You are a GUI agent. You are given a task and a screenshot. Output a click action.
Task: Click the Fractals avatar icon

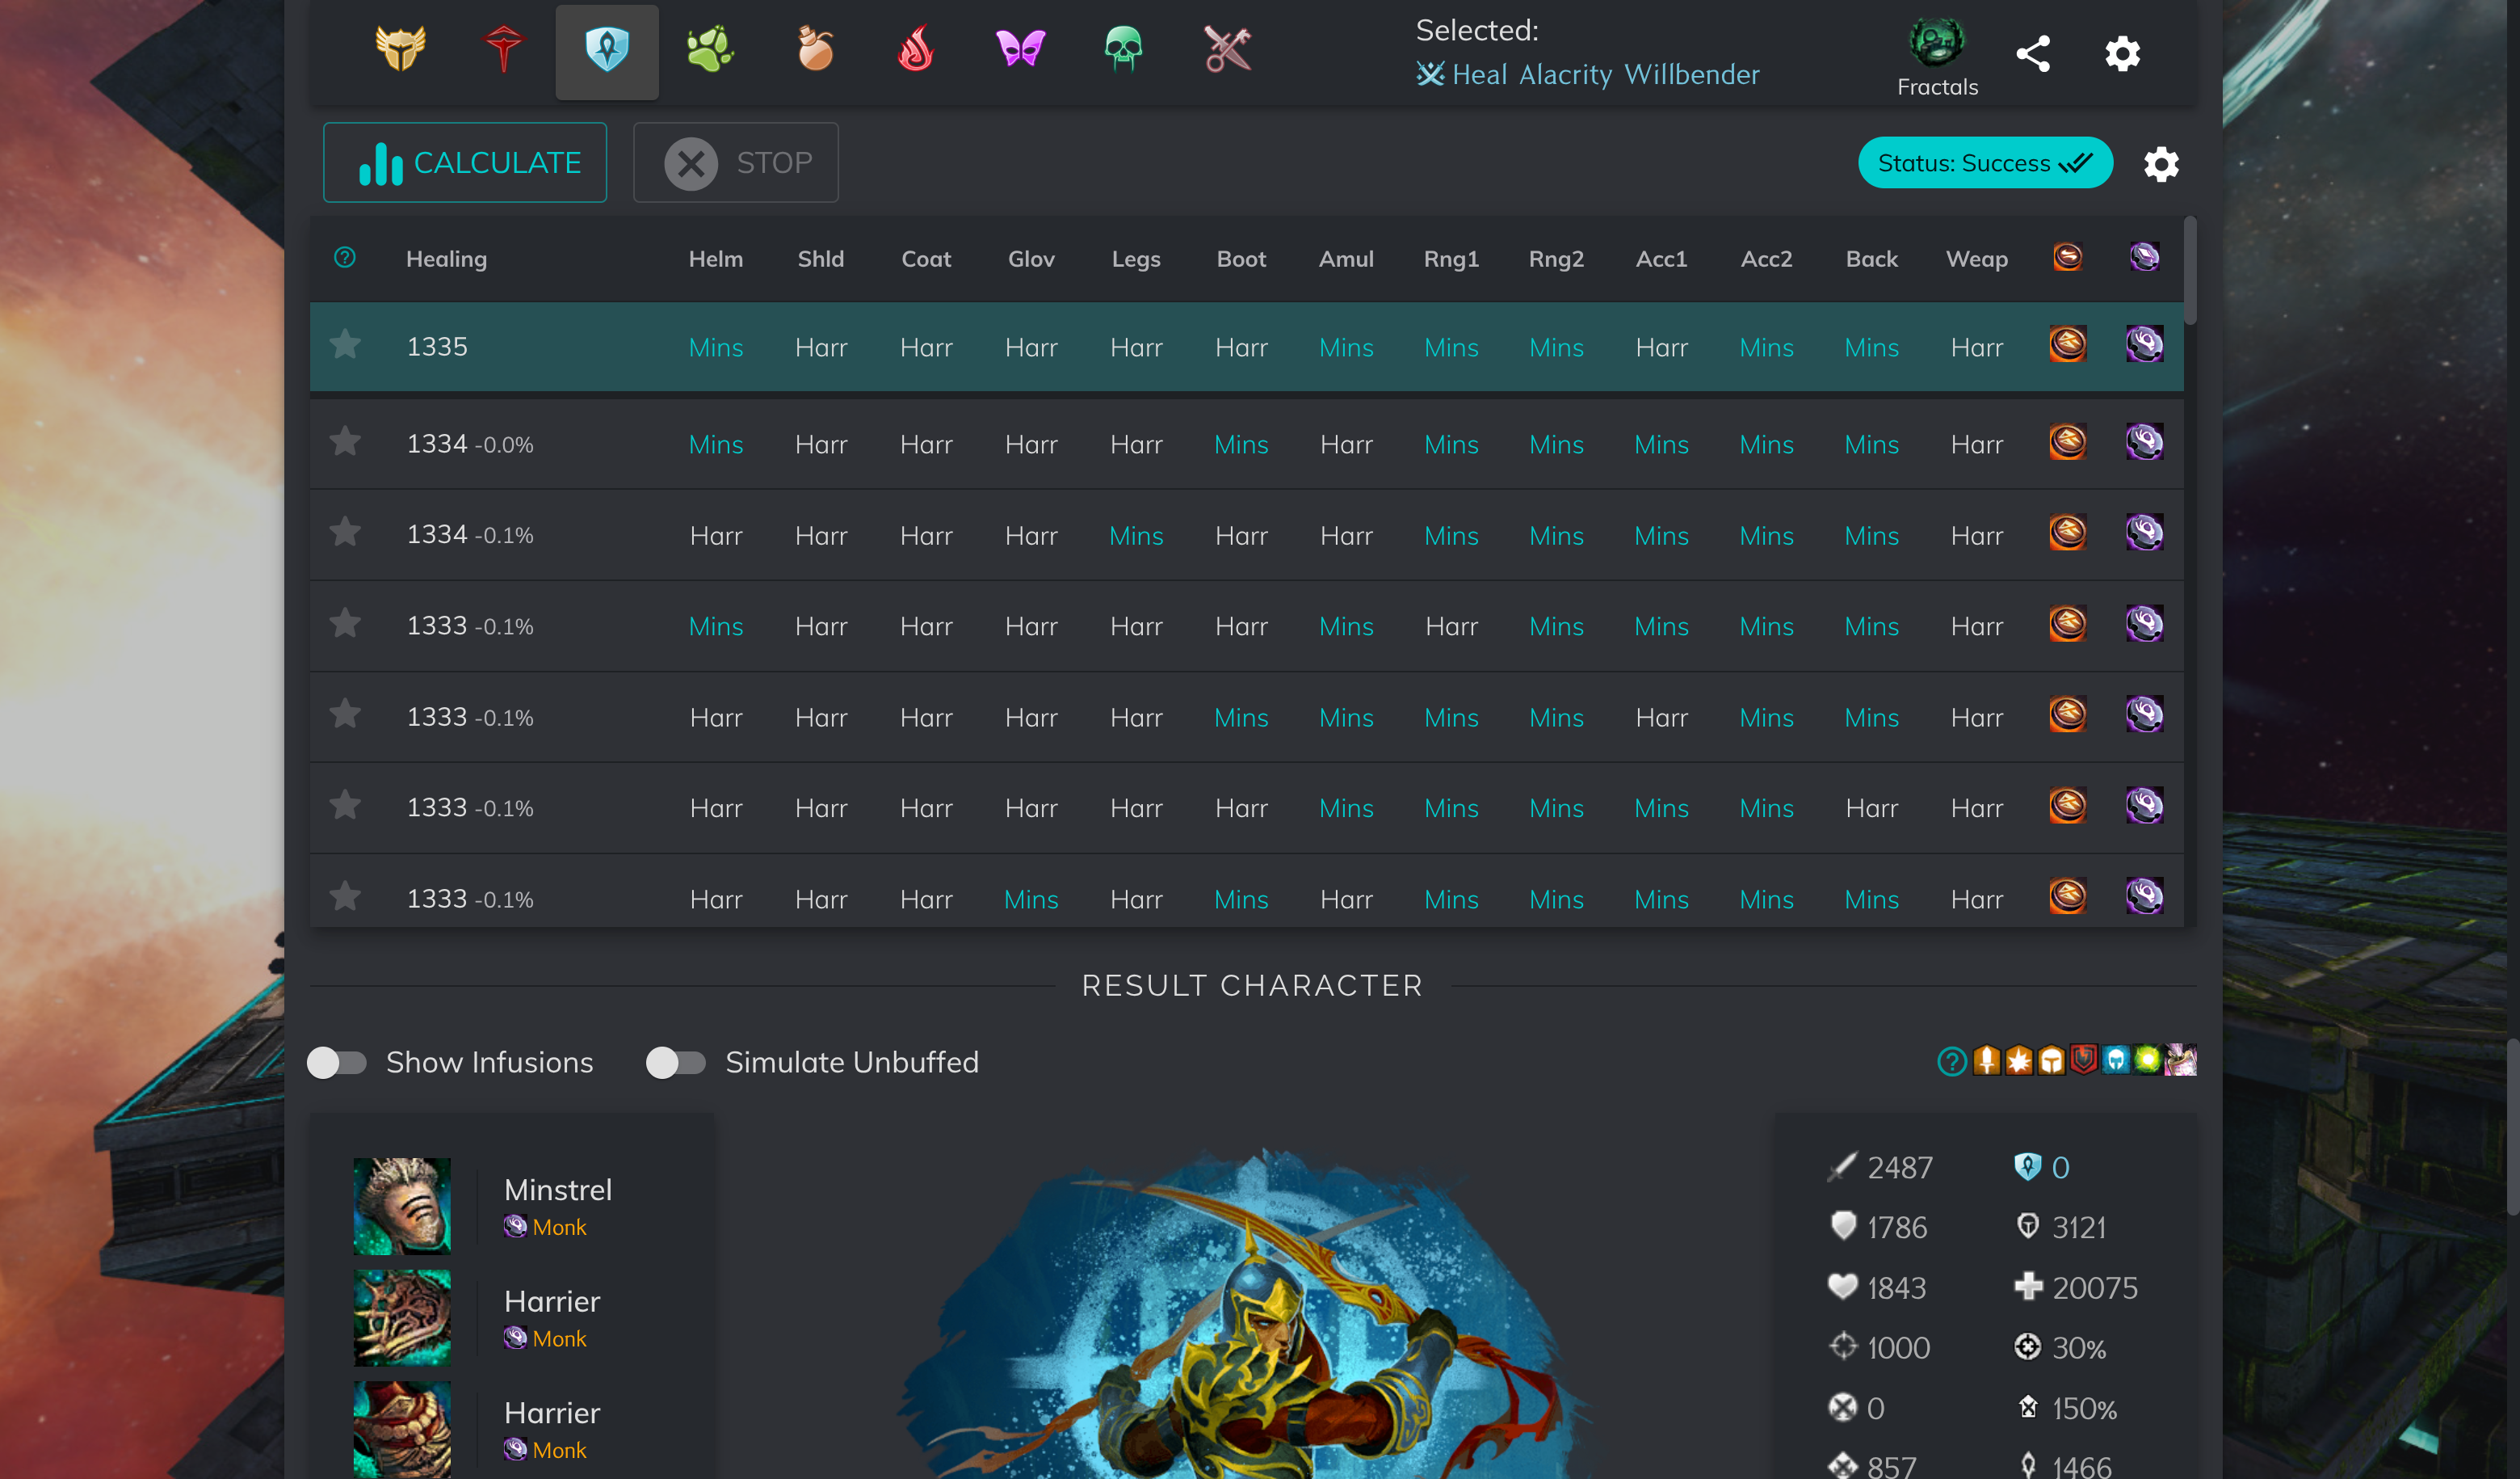coord(1936,43)
